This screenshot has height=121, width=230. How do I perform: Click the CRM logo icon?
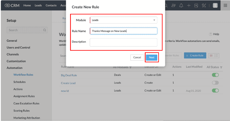pyautogui.click(x=7, y=6)
